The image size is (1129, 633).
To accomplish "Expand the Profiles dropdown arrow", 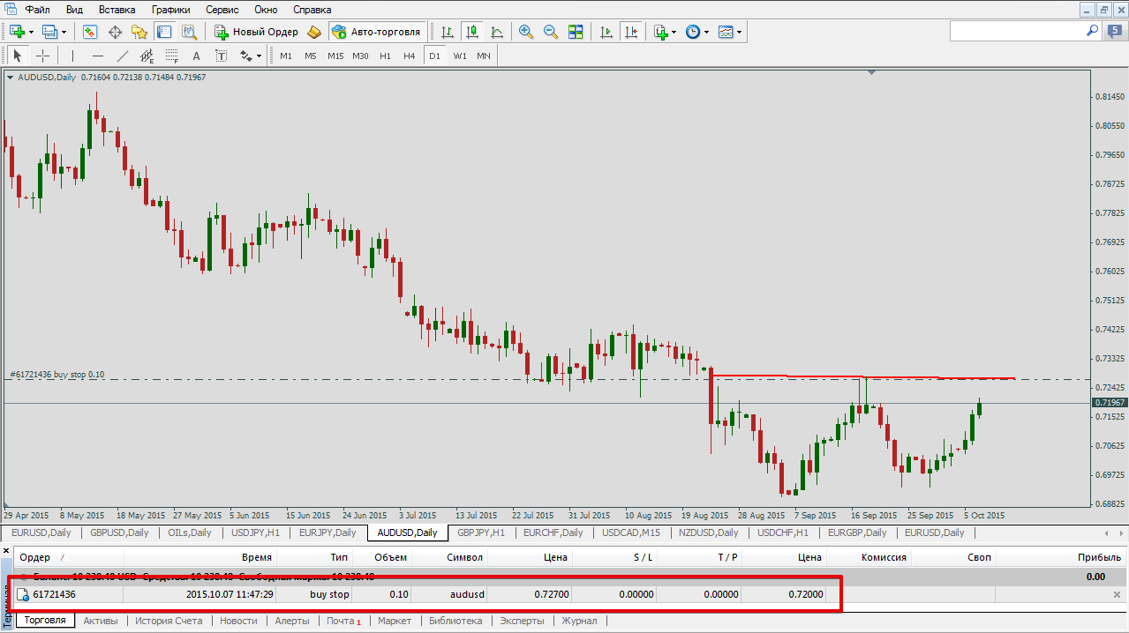I will tap(64, 32).
